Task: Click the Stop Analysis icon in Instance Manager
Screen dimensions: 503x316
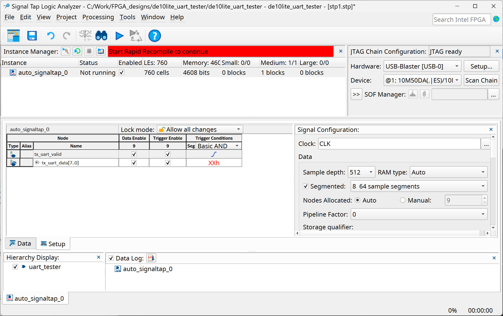Action: point(89,51)
